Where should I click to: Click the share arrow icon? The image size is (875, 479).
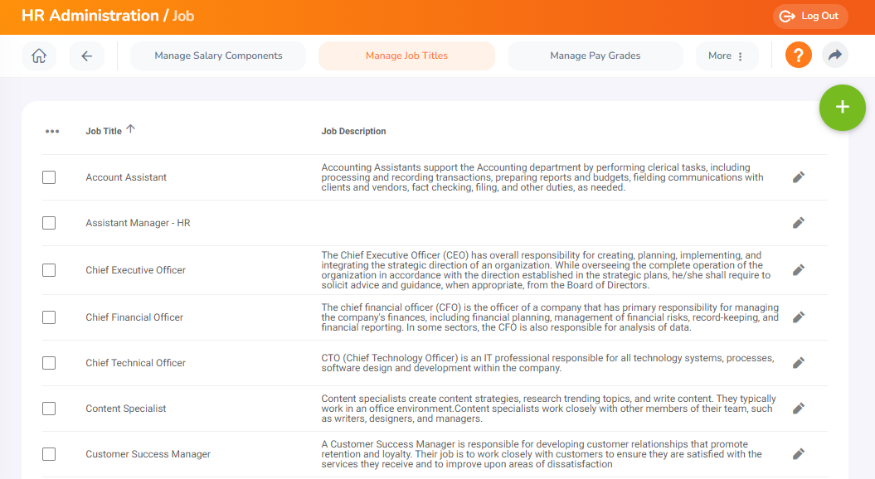point(834,55)
